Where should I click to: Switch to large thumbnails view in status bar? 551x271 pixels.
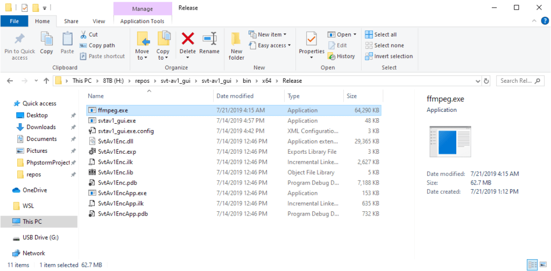click(x=542, y=265)
